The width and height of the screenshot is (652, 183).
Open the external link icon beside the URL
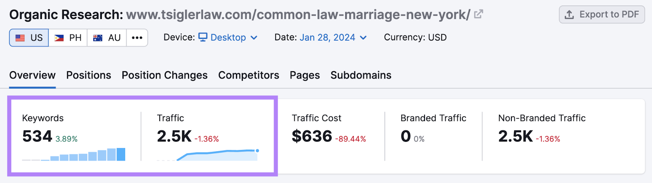tap(478, 14)
